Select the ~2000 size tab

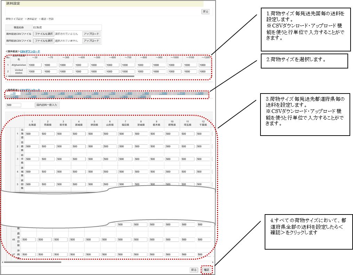(x=142, y=97)
